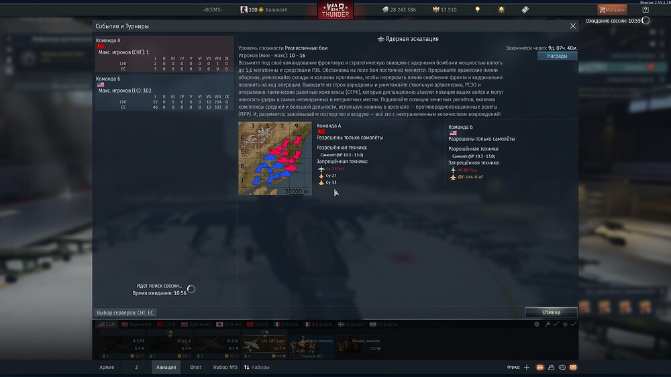
Task: Open the warbonds ticket icon in top bar
Action: tap(524, 10)
